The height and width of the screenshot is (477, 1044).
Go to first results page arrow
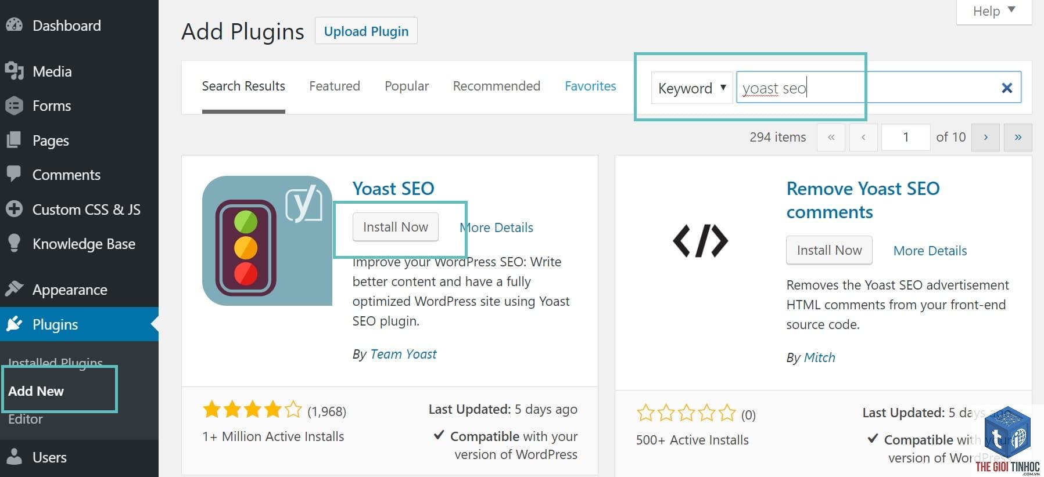point(831,138)
